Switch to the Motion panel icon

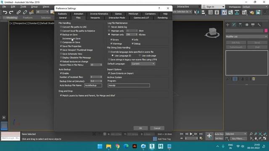(x=247, y=25)
